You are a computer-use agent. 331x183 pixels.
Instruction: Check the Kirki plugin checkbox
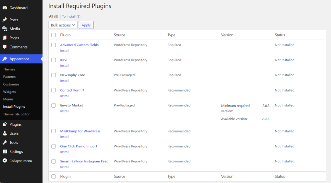coord(54,60)
